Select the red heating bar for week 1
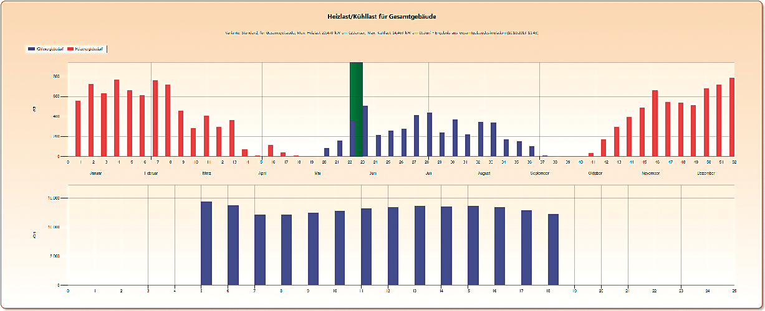This screenshot has height=311, width=765. click(x=78, y=128)
